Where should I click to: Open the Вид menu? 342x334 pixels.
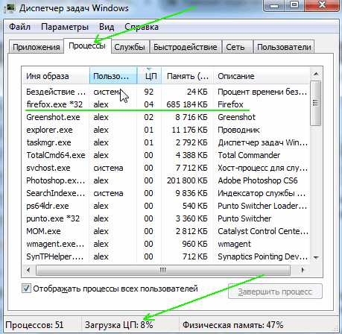click(x=107, y=27)
